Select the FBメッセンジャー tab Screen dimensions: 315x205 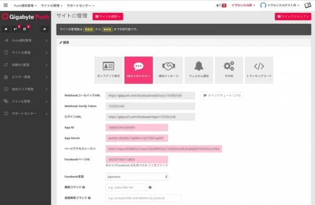click(139, 70)
